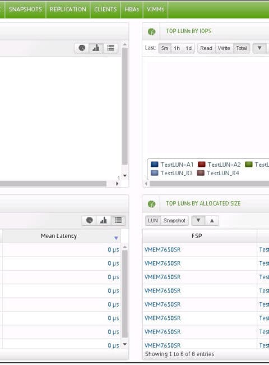Click scroll-down arrow in Mean Latency table
269x365 pixels.
coord(125,344)
